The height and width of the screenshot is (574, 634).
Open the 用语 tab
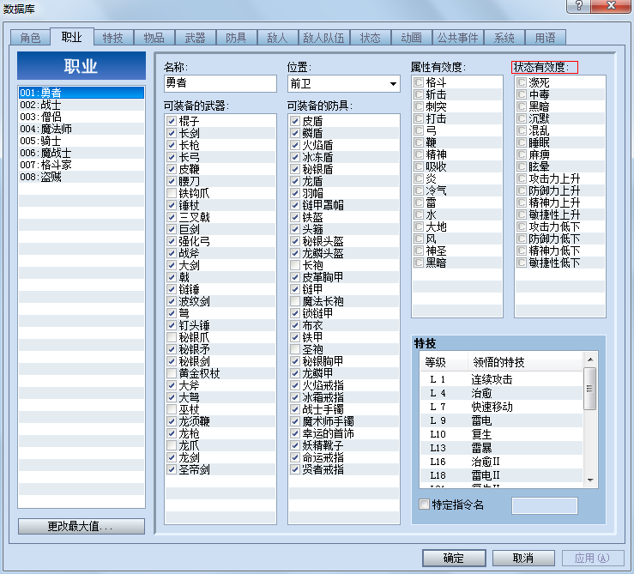[x=545, y=38]
